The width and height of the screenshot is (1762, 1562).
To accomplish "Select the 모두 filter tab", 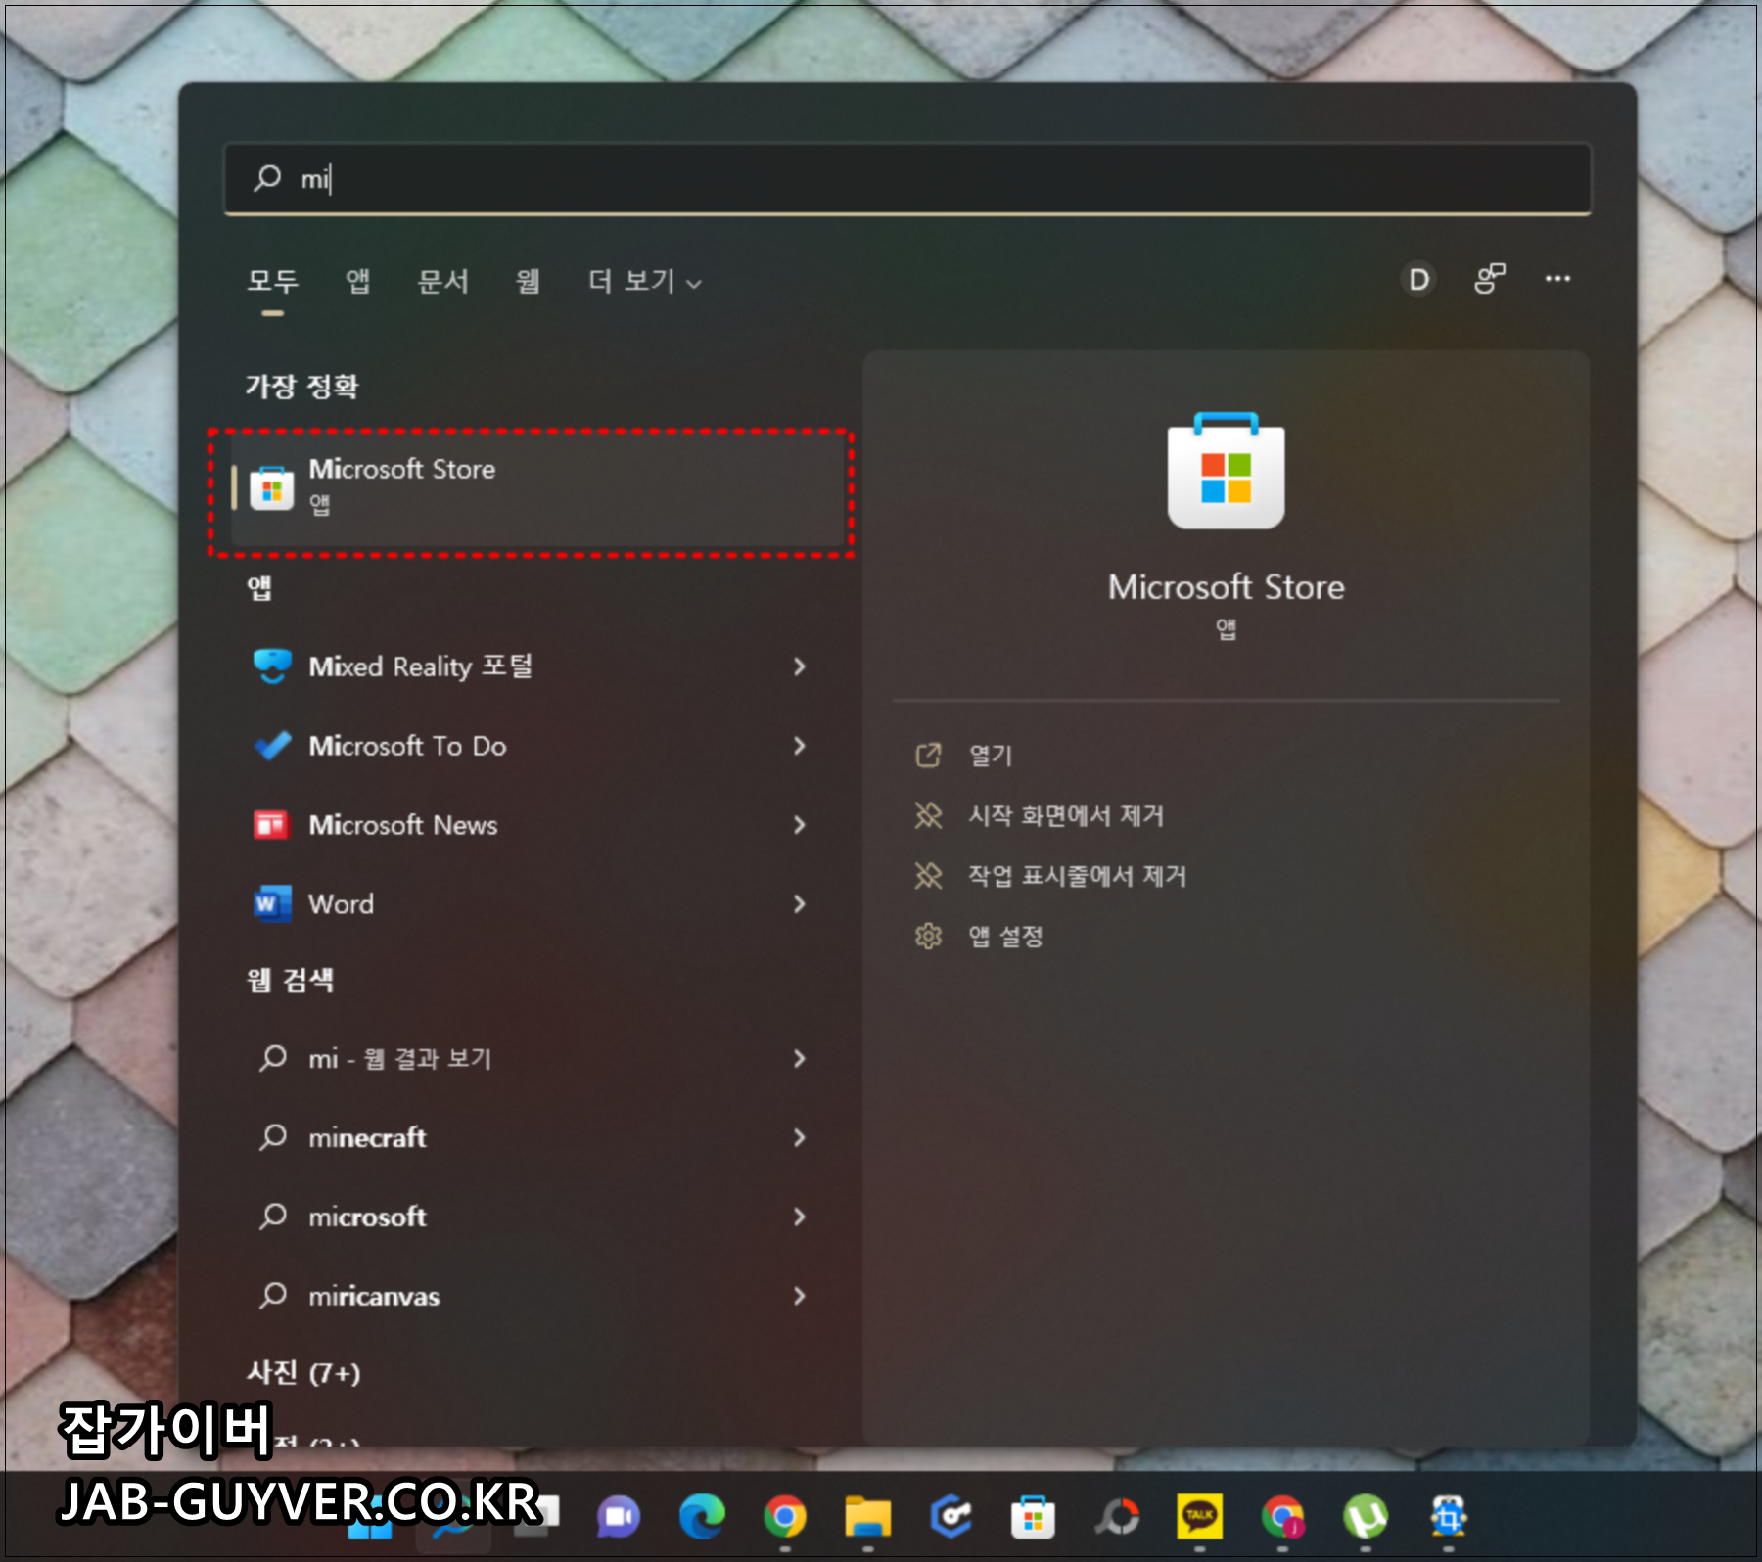I will 272,282.
